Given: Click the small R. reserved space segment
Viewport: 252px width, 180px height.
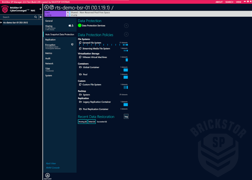Looking at the screenshot, I should [x=68, y=14].
